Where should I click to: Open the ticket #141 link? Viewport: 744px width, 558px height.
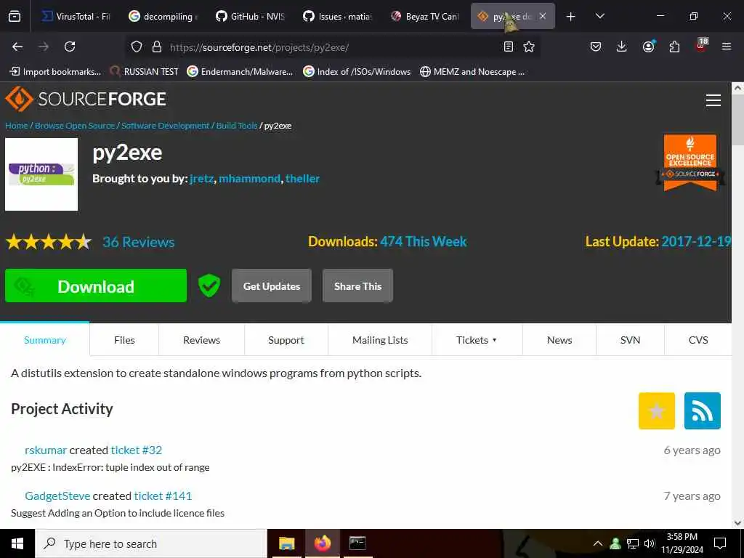(x=163, y=496)
